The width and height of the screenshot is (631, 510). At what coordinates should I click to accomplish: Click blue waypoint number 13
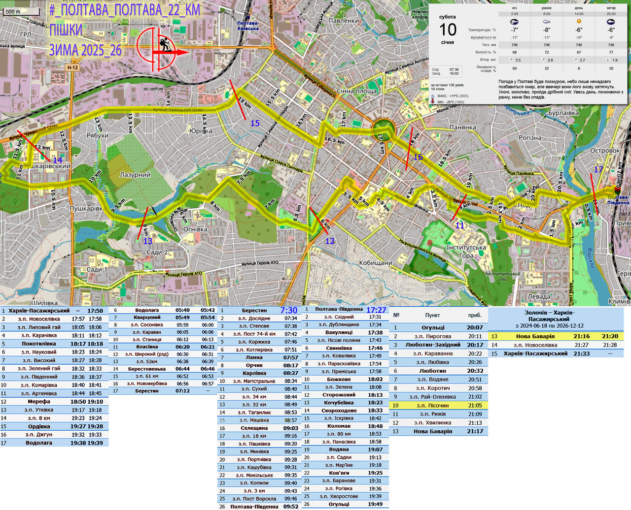point(148,241)
